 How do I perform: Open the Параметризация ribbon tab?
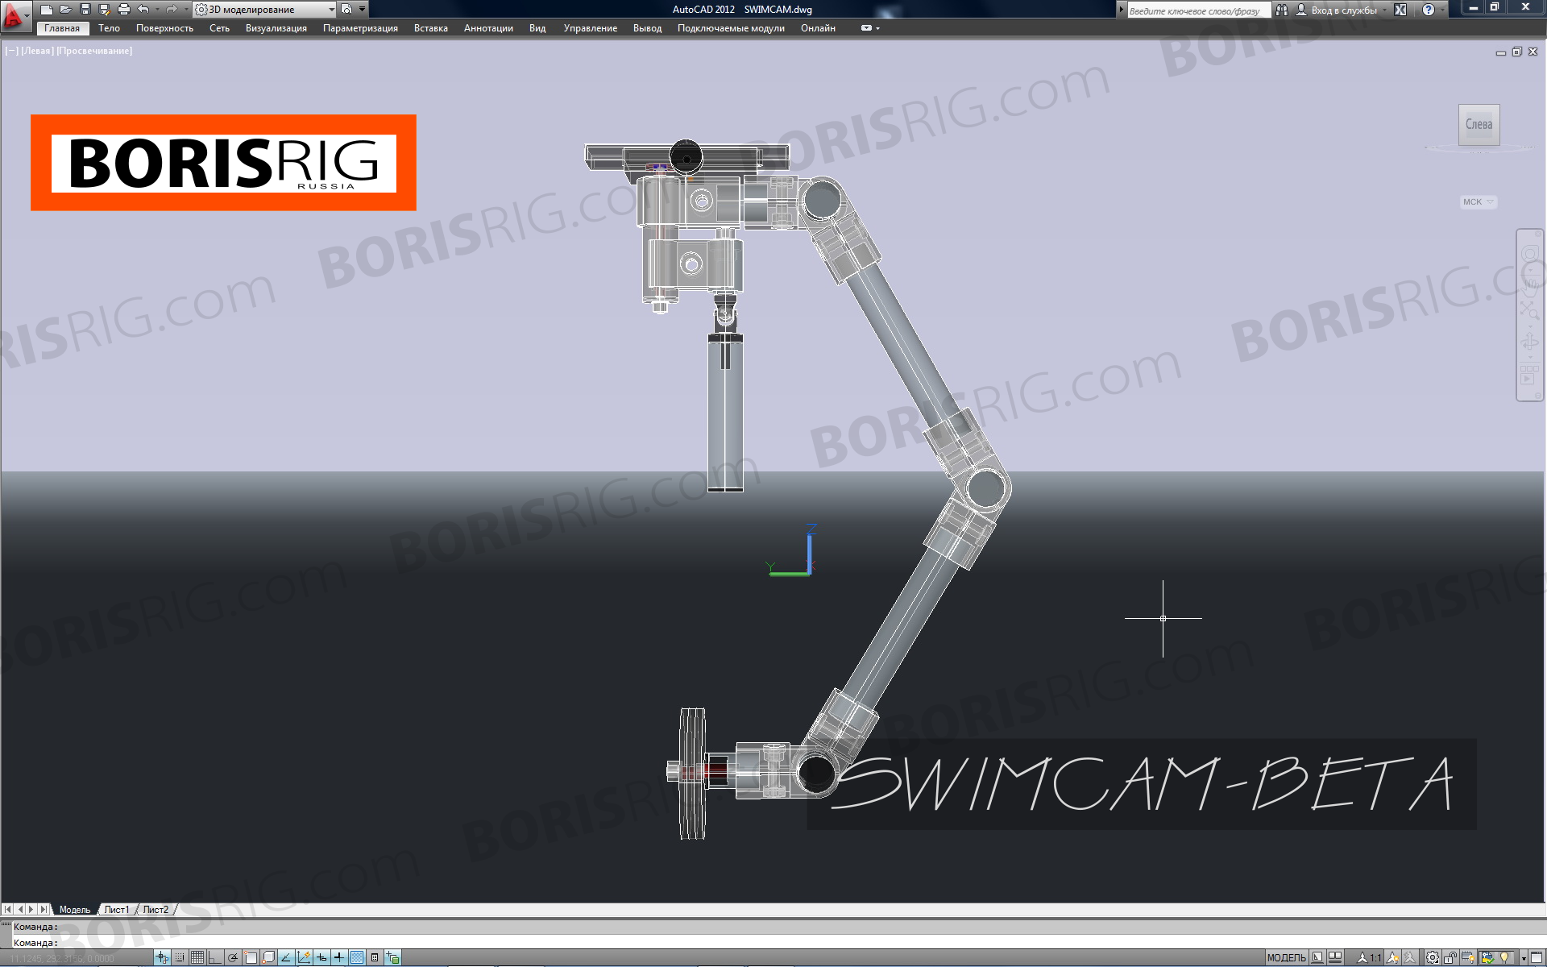360,28
